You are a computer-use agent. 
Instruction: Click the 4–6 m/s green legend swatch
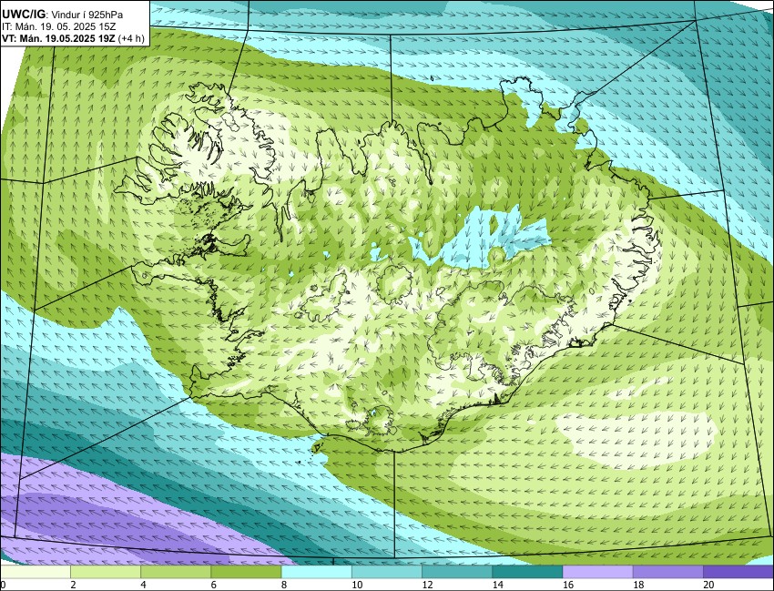tap(176, 572)
